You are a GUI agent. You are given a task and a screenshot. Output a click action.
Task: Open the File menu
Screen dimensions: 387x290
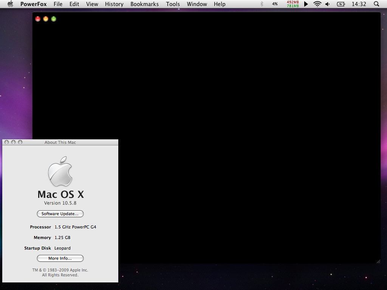58,4
